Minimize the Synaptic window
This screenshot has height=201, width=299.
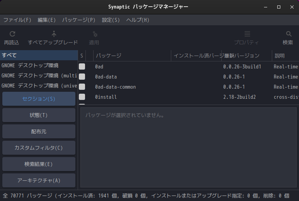[266, 7]
